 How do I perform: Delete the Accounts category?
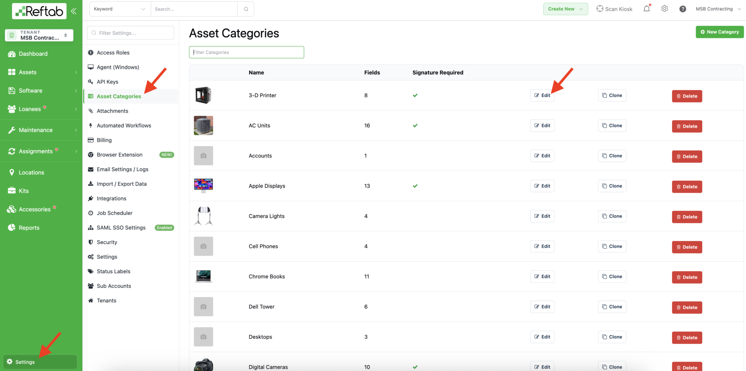(x=687, y=157)
